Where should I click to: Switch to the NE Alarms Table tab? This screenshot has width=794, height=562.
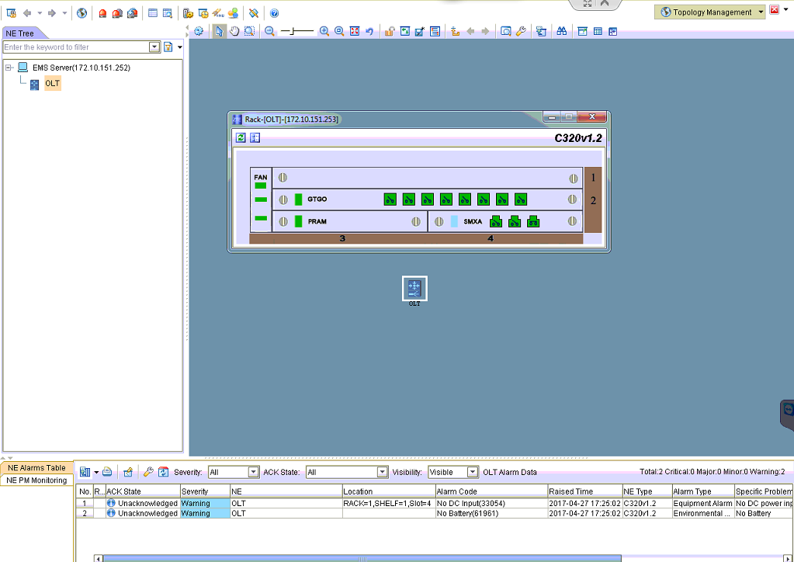[37, 468]
